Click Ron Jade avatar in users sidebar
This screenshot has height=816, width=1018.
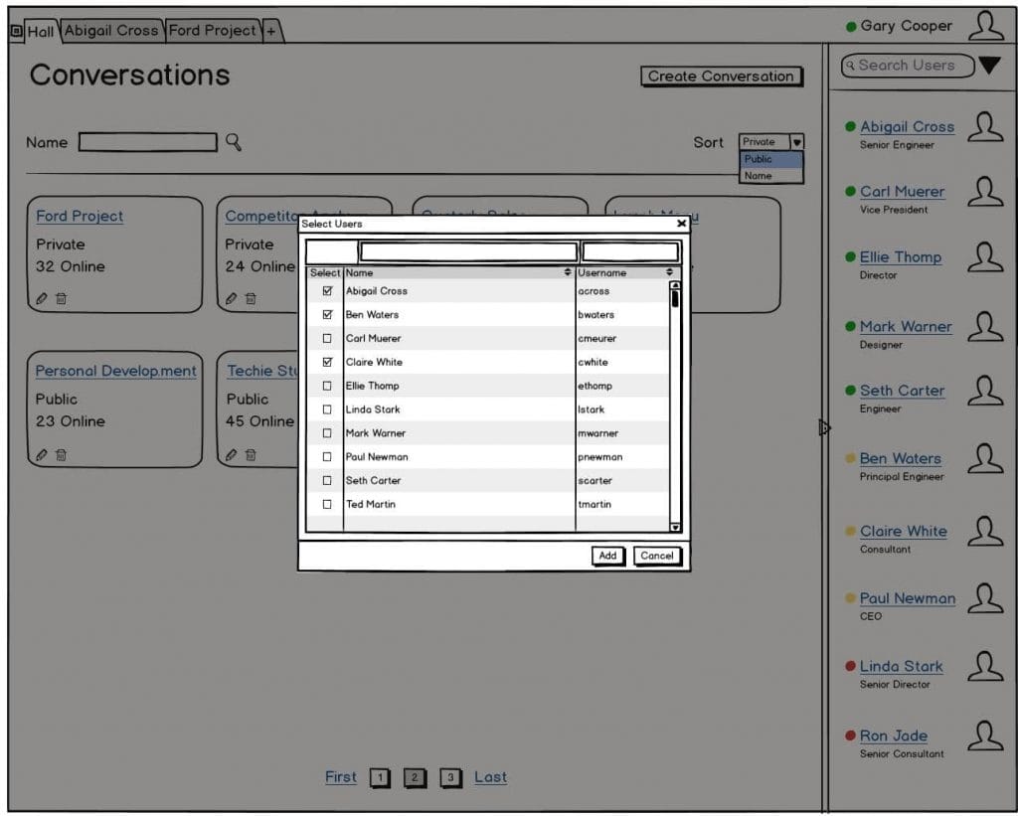click(985, 736)
